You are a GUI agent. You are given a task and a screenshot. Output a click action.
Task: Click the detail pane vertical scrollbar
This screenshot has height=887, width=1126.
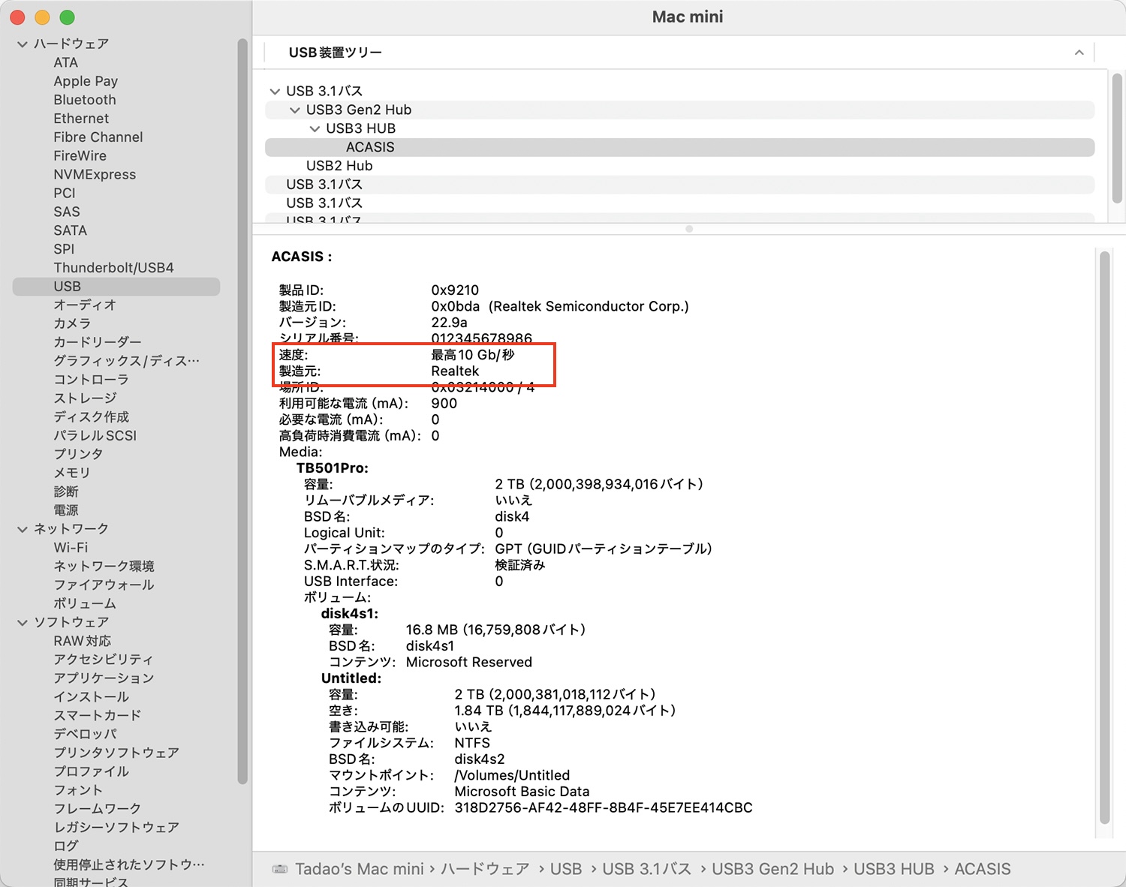[1104, 537]
